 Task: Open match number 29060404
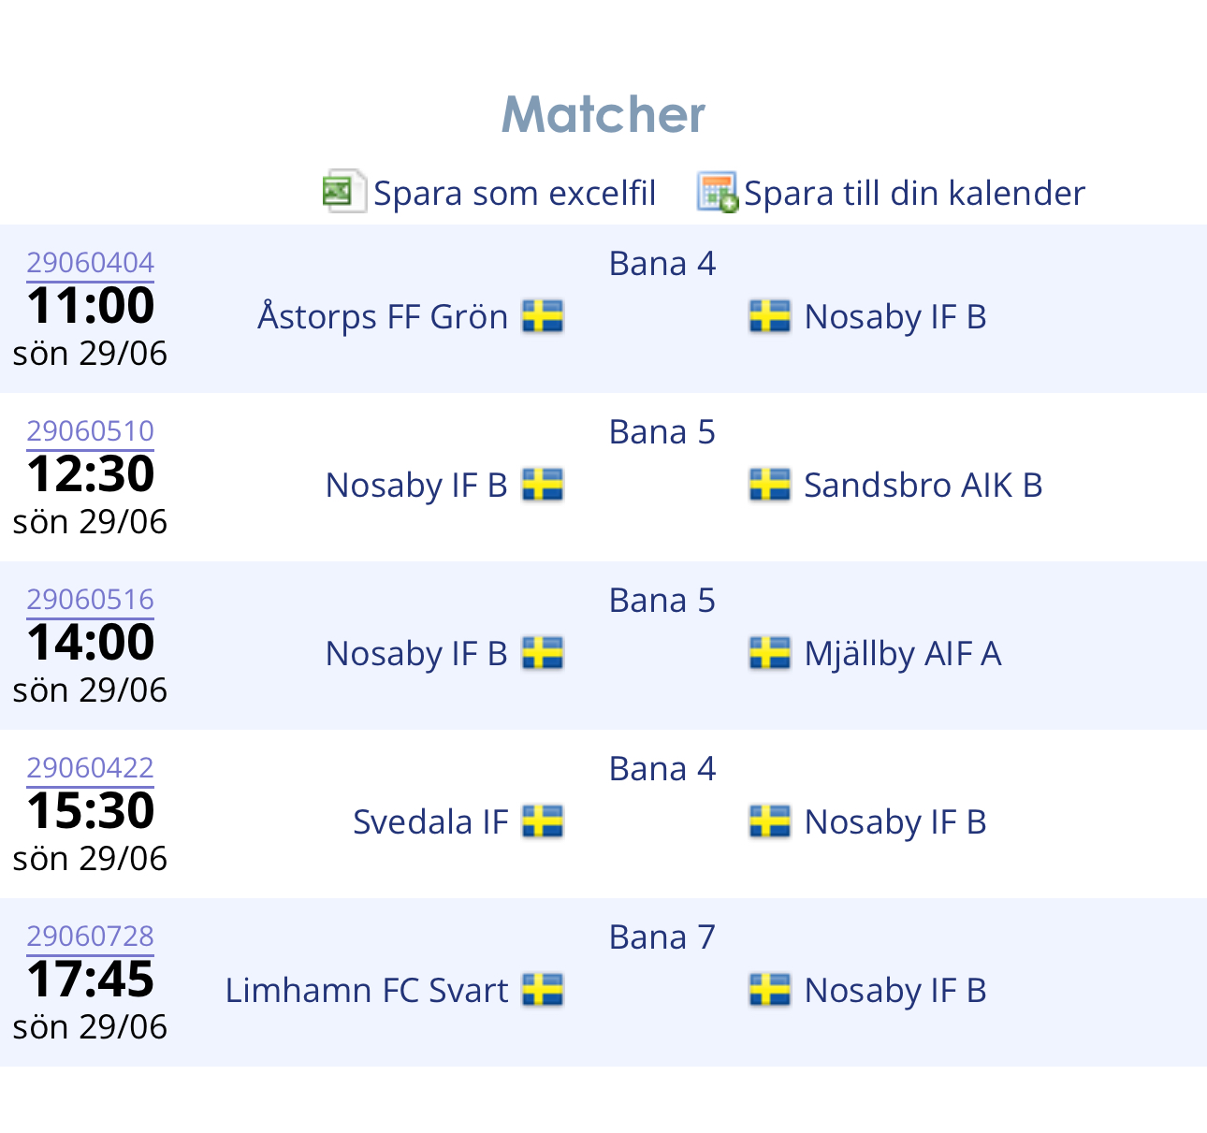(x=90, y=263)
